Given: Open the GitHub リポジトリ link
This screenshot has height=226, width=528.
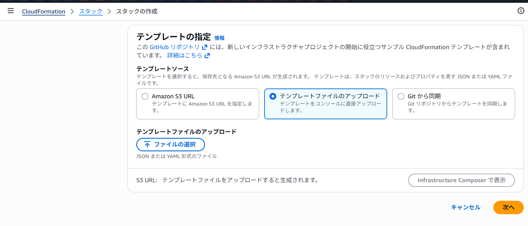Looking at the screenshot, I should 174,47.
